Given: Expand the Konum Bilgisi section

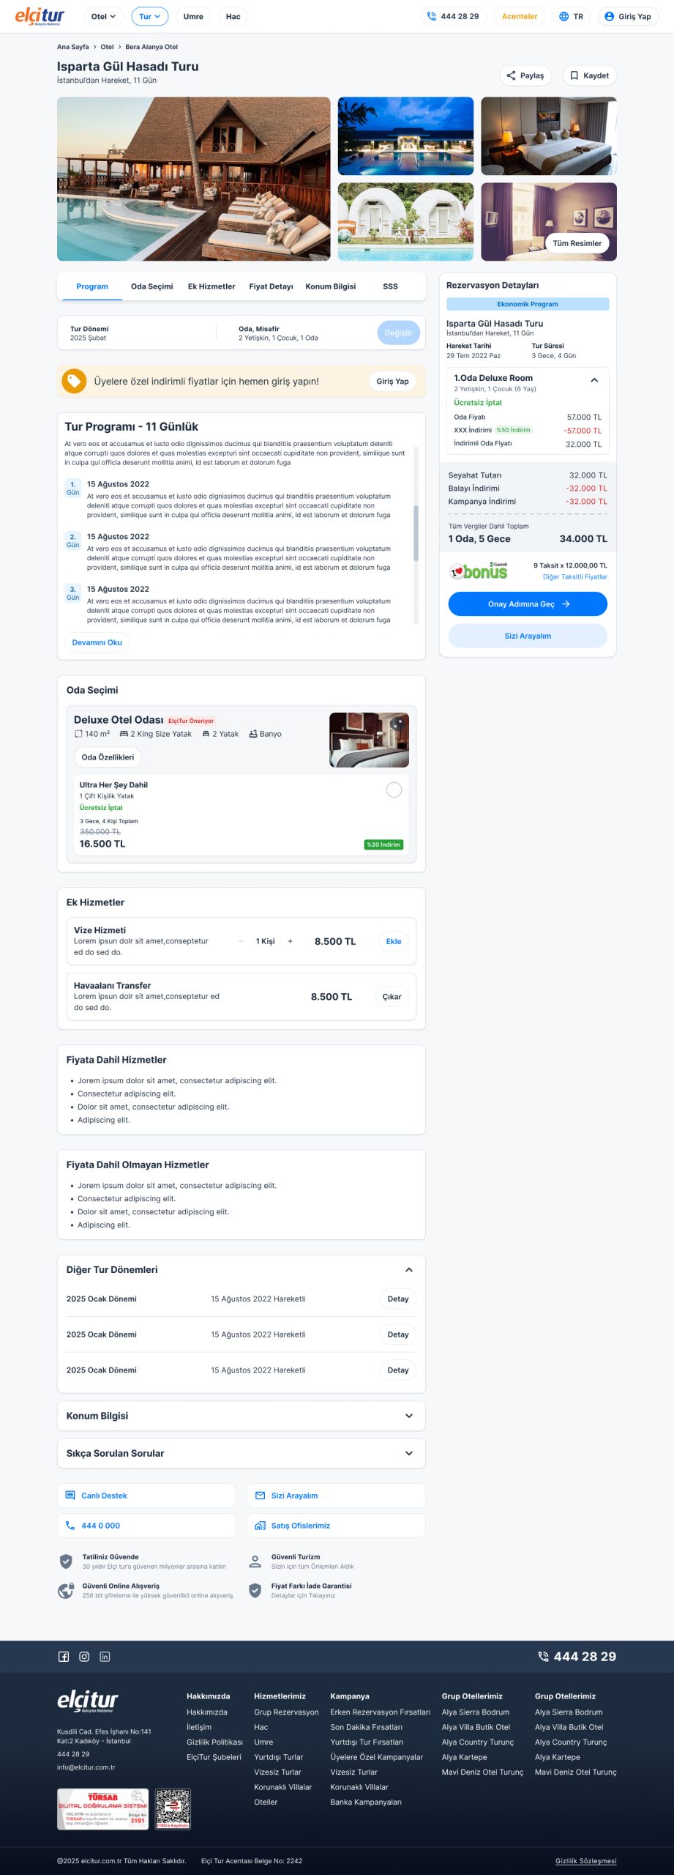Looking at the screenshot, I should (409, 1416).
